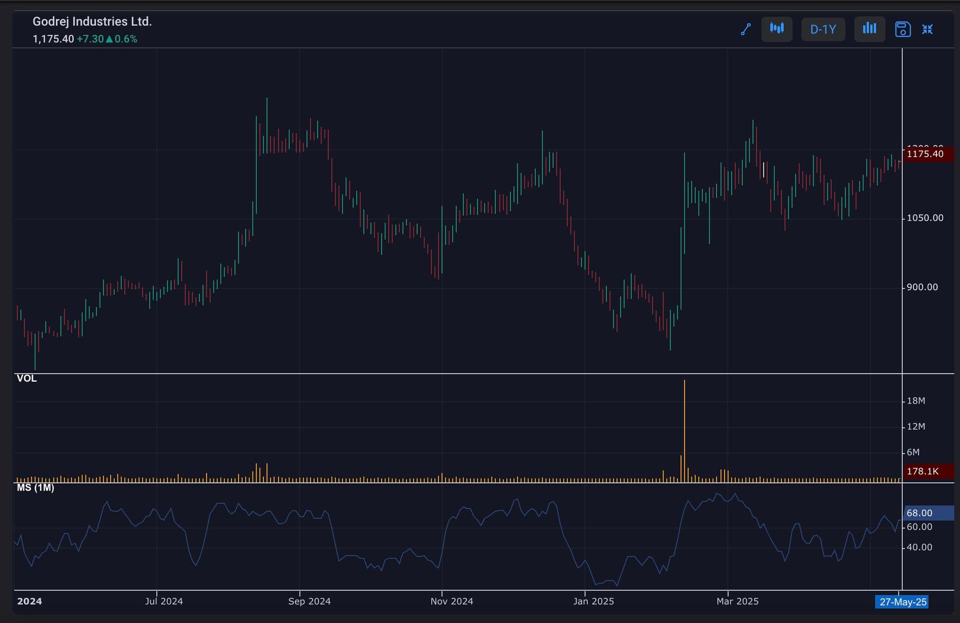This screenshot has width=960, height=623.
Task: Click the Nov 2024 time axis label
Action: coord(452,601)
